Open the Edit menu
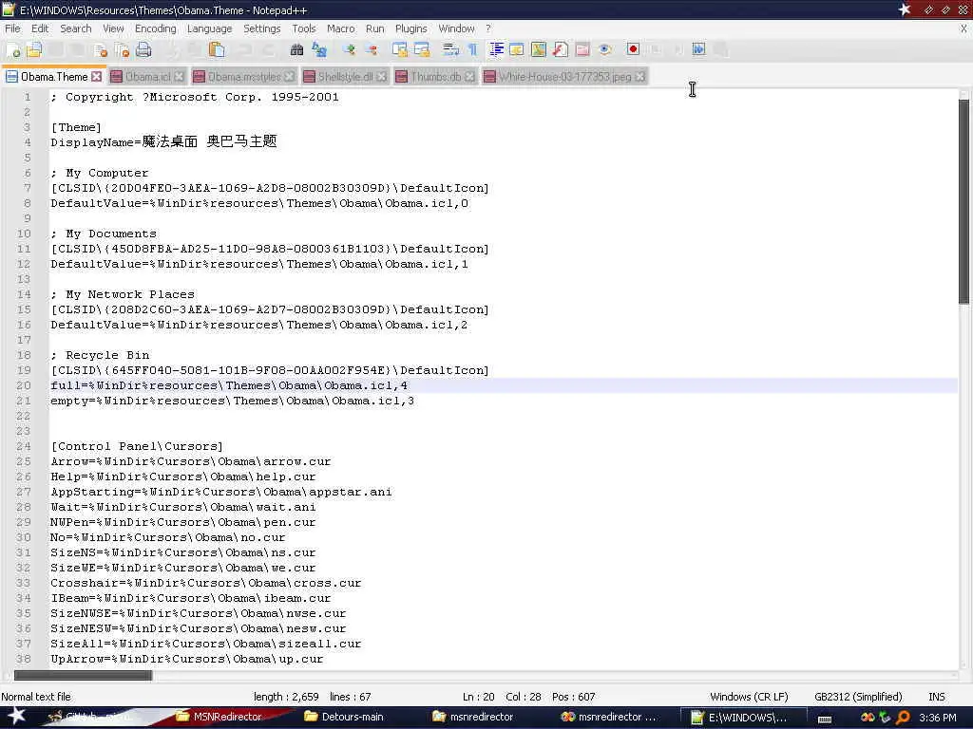The image size is (973, 729). point(40,28)
